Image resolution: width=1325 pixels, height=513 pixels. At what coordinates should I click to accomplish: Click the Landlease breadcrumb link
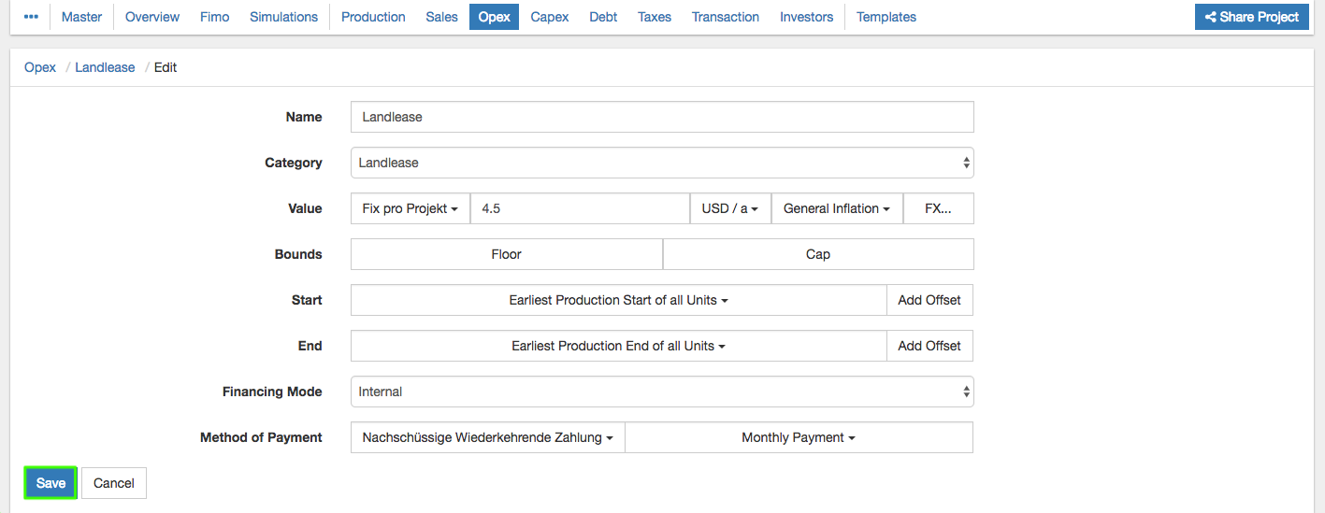[105, 67]
